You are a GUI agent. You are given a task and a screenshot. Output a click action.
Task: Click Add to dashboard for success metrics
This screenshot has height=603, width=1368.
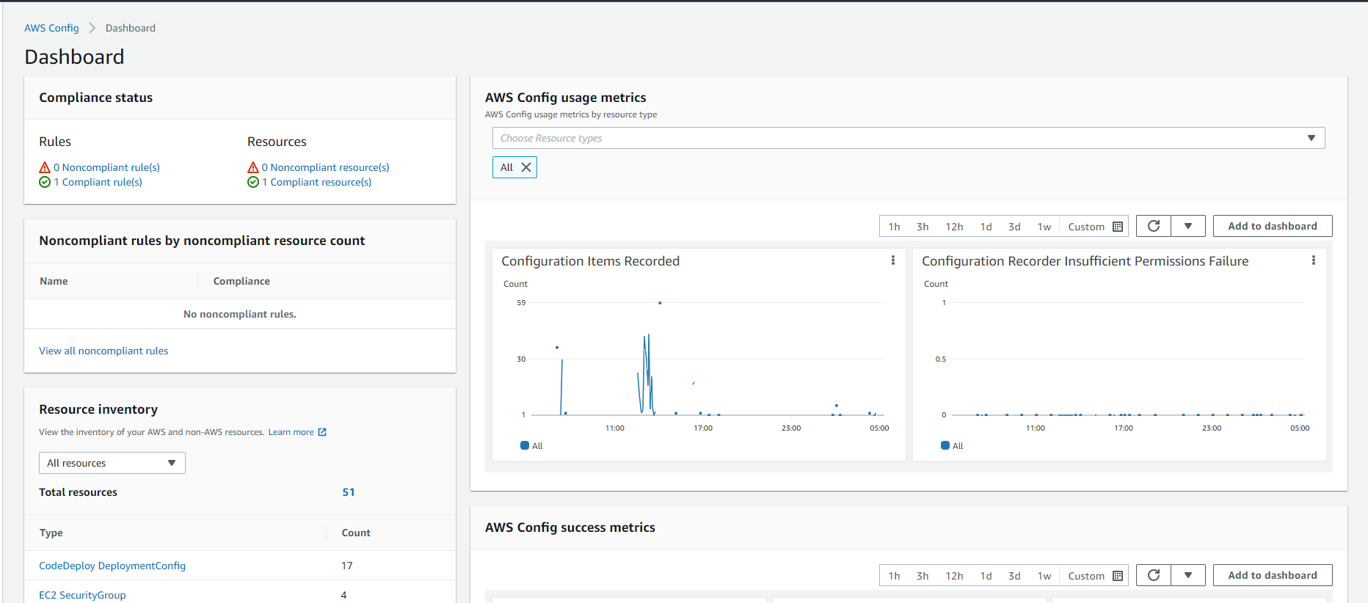coord(1273,575)
